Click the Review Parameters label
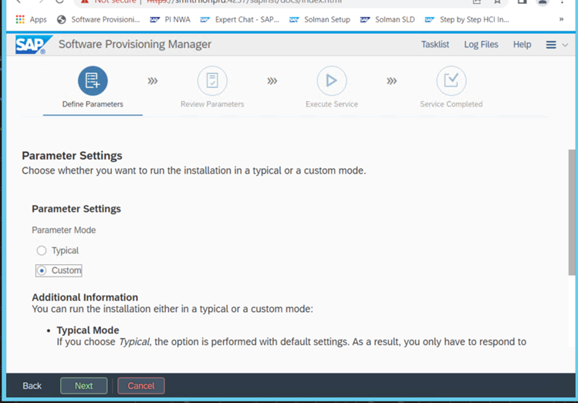The width and height of the screenshot is (578, 403). point(212,104)
